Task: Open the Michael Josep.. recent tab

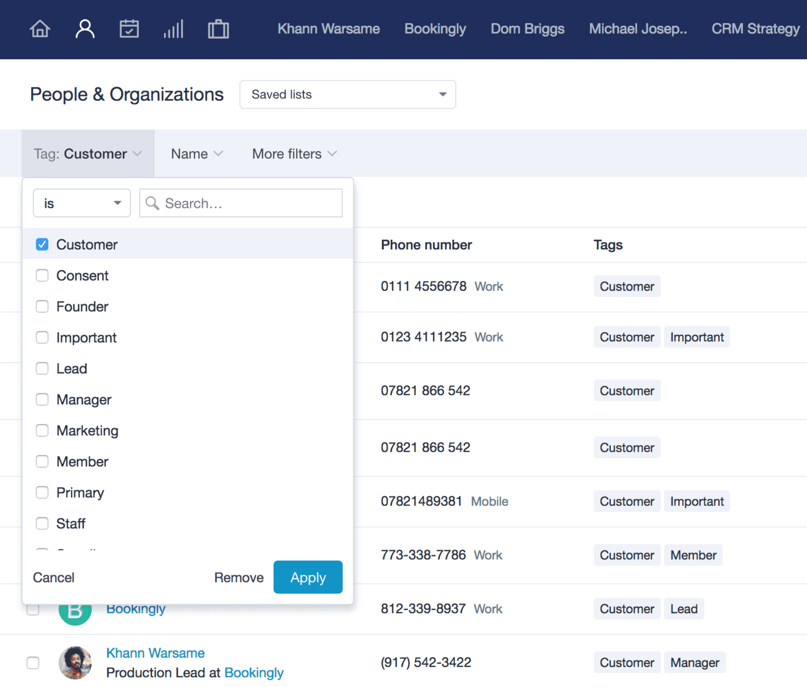Action: (638, 29)
